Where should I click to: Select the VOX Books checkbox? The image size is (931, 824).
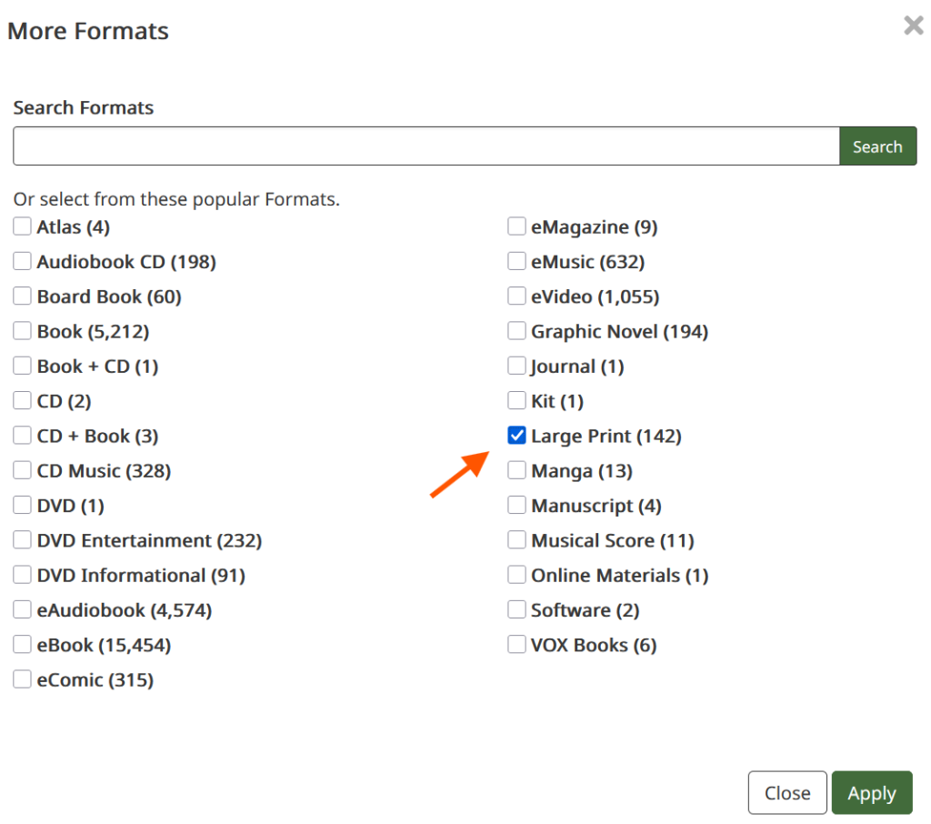pyautogui.click(x=516, y=645)
